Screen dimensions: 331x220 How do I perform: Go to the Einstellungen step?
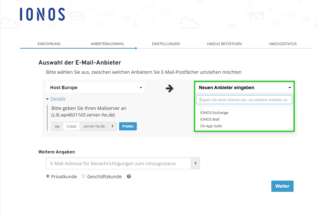[166, 44]
